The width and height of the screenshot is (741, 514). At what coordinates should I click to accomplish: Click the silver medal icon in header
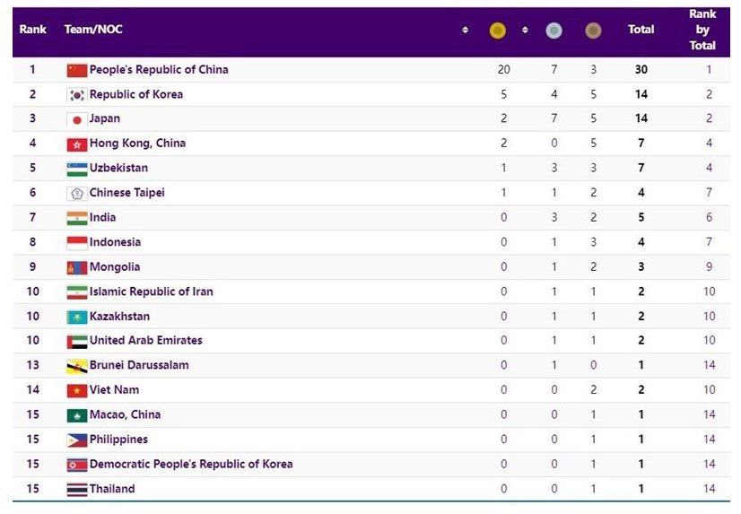[554, 30]
